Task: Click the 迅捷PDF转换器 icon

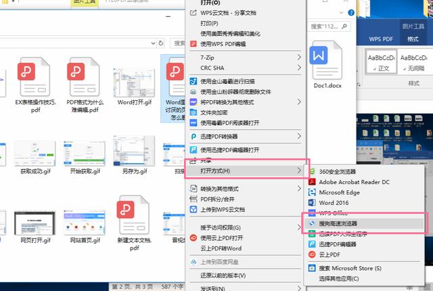Action: click(x=193, y=137)
